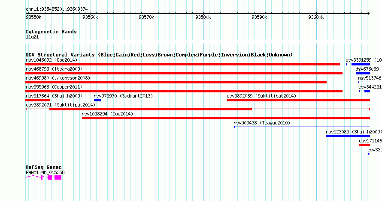Click the blue dgv676e59 bar
Viewport: 382px width, 201px height.
click(x=363, y=73)
